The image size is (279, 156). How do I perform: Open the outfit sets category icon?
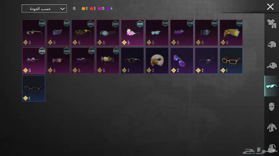272,23
